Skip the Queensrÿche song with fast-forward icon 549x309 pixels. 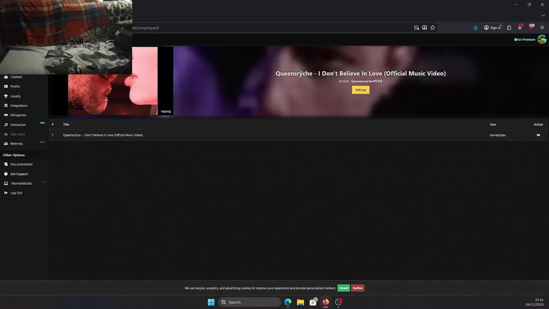tap(538, 135)
